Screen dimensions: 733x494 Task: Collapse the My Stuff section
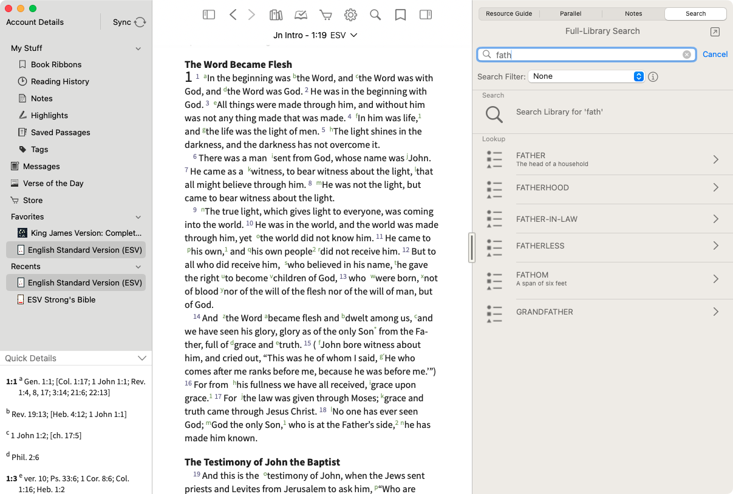138,48
